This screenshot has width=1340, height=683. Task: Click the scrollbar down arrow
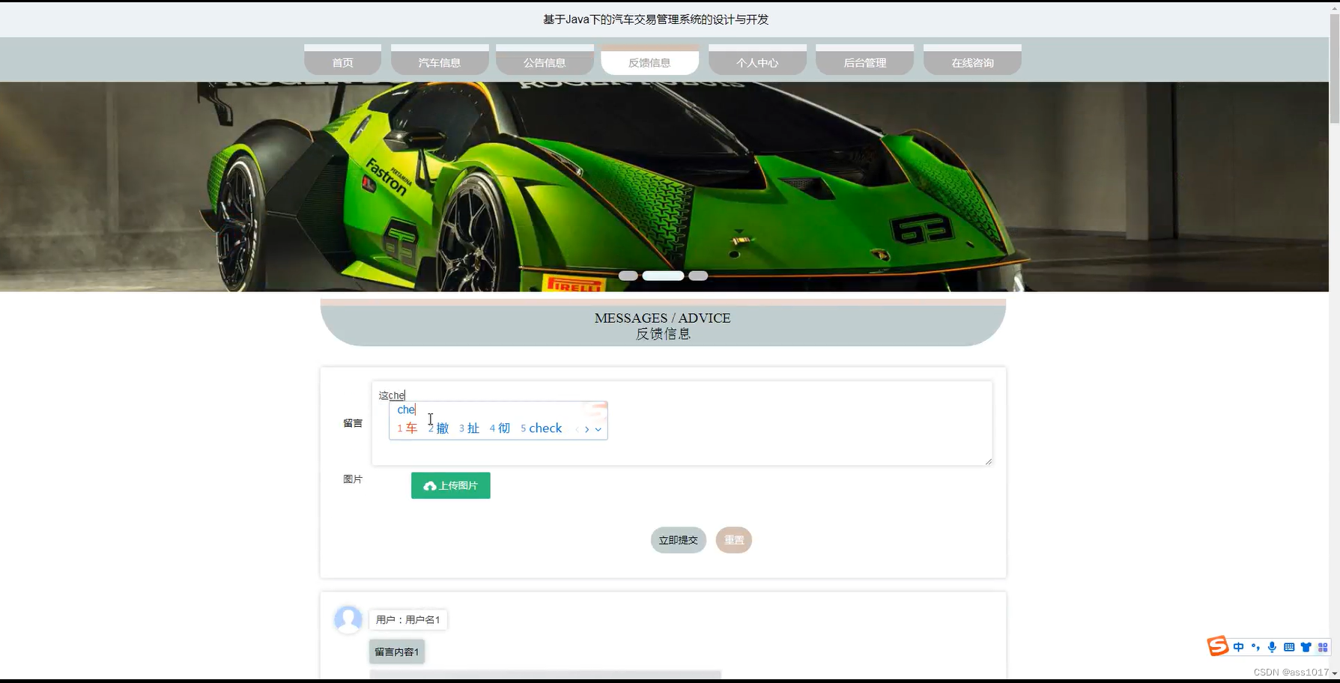click(x=1334, y=673)
